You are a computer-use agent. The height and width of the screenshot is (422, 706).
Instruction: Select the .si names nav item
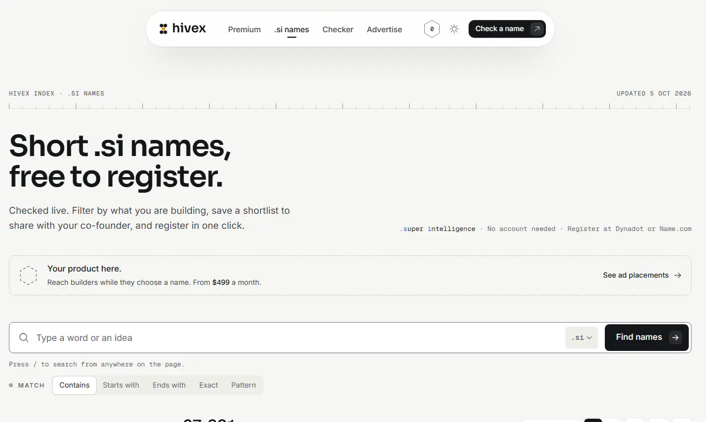pyautogui.click(x=291, y=29)
